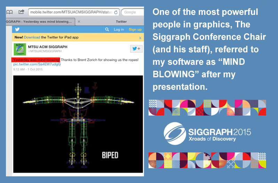
Task: Switch to the Twitter browser tab
Action: click(121, 21)
